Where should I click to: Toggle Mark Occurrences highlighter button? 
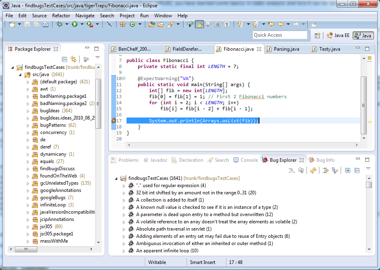tap(199, 25)
